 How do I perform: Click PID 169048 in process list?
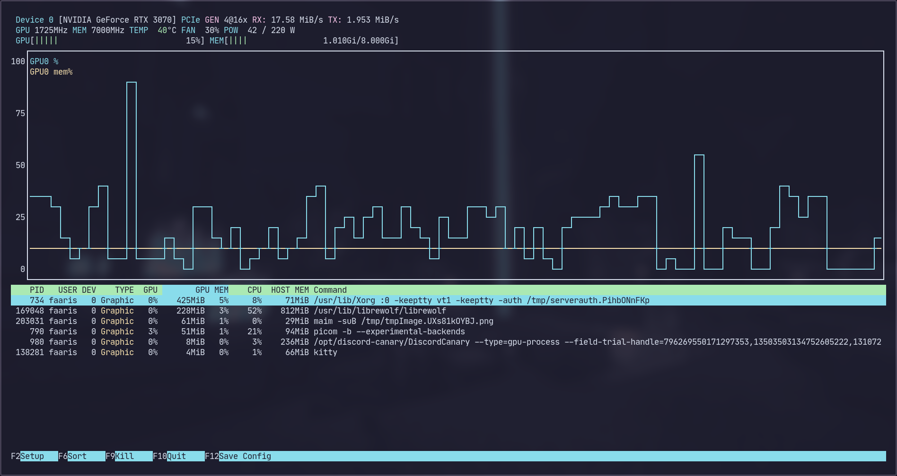30,311
